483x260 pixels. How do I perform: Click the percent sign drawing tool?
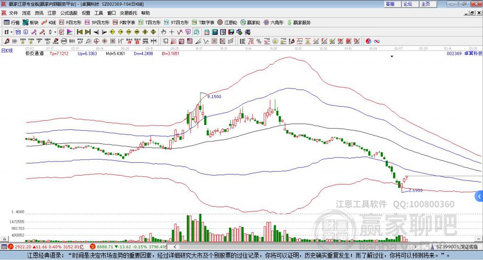pyautogui.click(x=259, y=41)
